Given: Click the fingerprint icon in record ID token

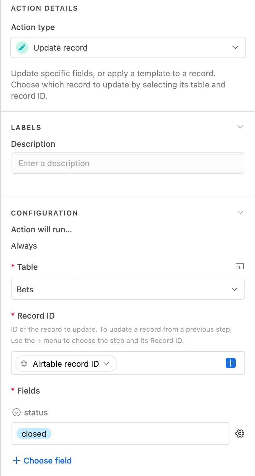Looking at the screenshot, I should click(24, 364).
